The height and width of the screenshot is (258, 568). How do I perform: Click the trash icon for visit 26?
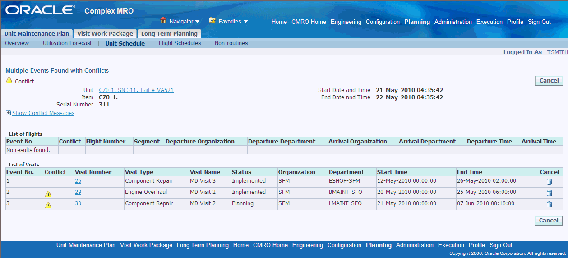[549, 182]
